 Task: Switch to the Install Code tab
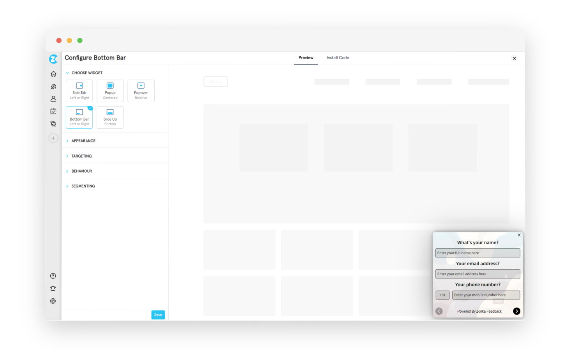coord(338,58)
